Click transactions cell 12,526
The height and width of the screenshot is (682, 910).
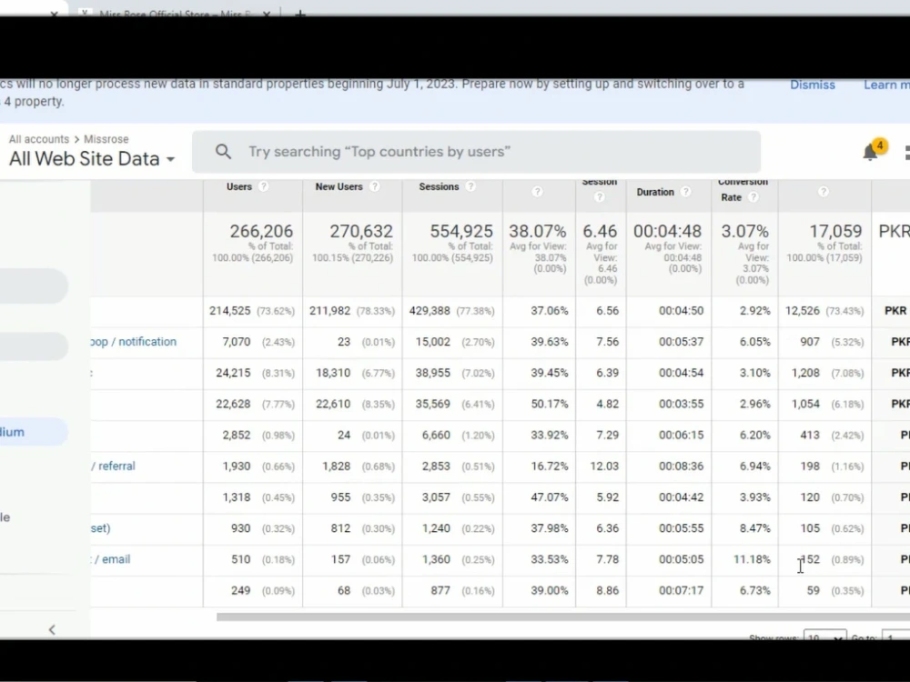(x=803, y=311)
